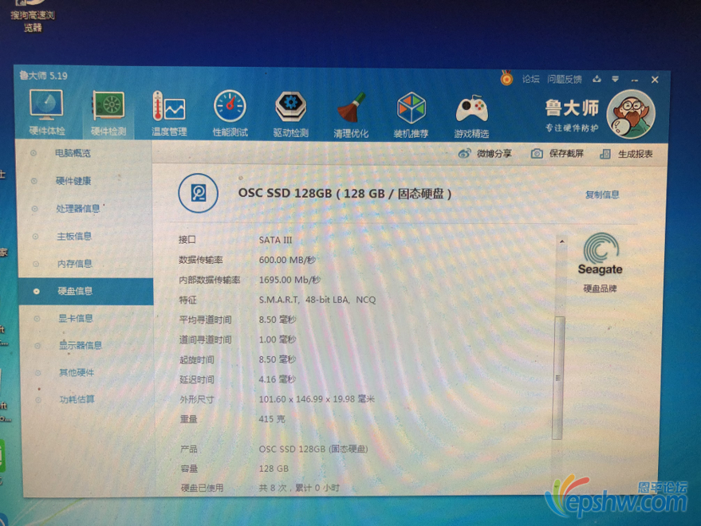701x526 pixels.
Task: Click the 101.60 x 146.99 x 19.98 毫米 value
Action: (x=317, y=399)
